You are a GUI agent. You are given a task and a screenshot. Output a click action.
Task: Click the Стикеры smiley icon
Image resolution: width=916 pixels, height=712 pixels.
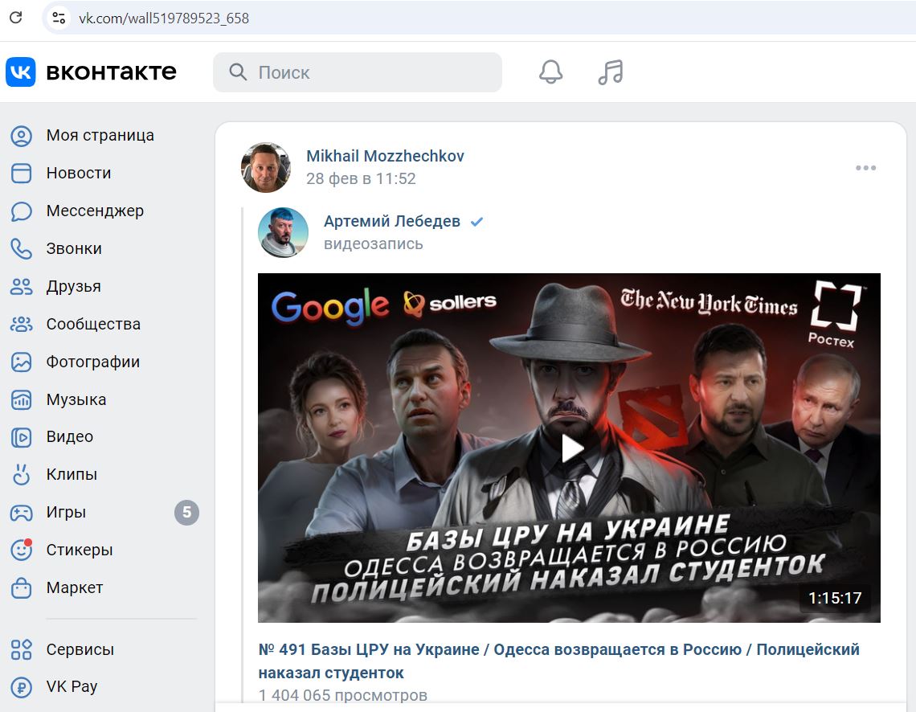22,550
